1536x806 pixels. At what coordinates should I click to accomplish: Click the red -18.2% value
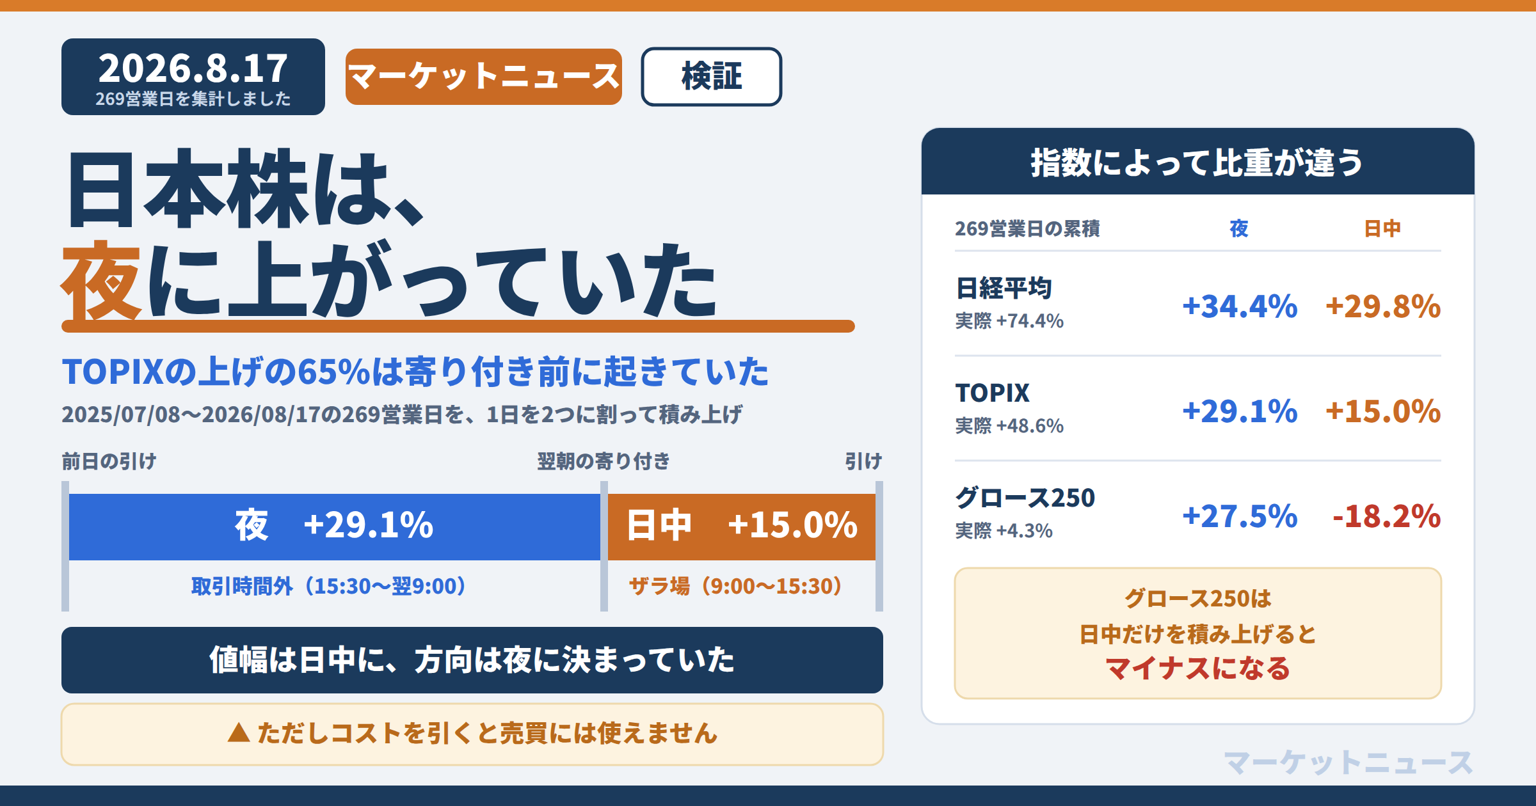pyautogui.click(x=1386, y=516)
